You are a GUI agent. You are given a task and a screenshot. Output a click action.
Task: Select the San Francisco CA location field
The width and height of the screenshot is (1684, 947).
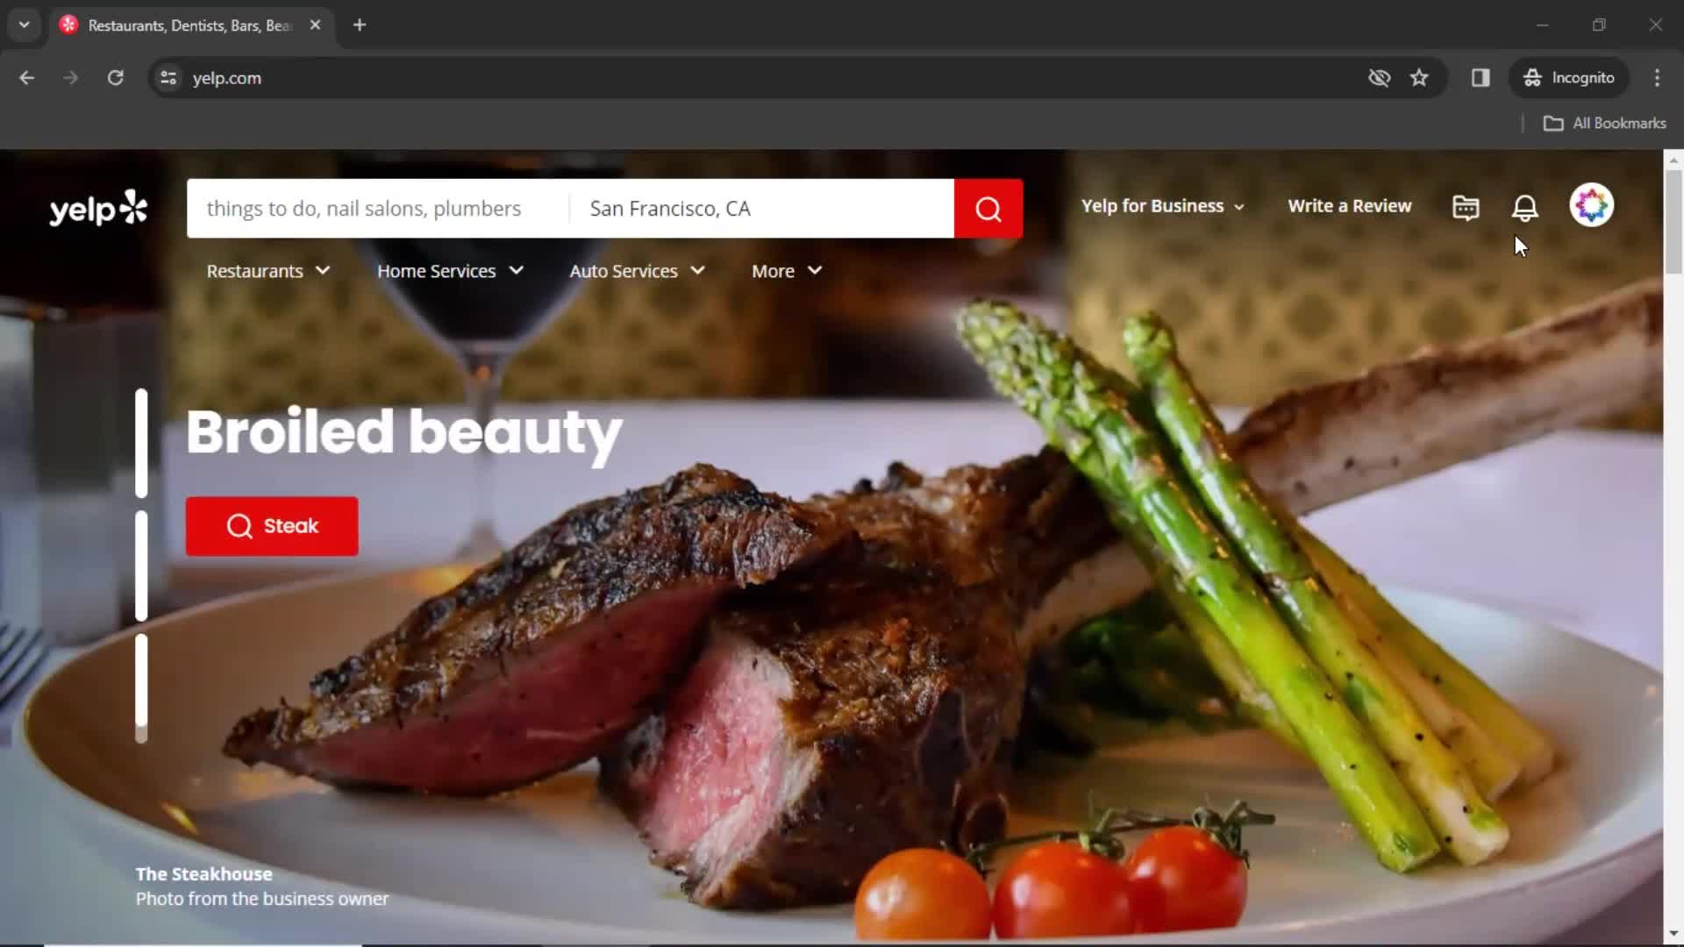pos(763,208)
